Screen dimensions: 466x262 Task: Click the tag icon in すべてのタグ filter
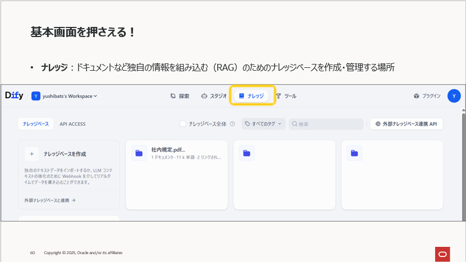(x=247, y=124)
